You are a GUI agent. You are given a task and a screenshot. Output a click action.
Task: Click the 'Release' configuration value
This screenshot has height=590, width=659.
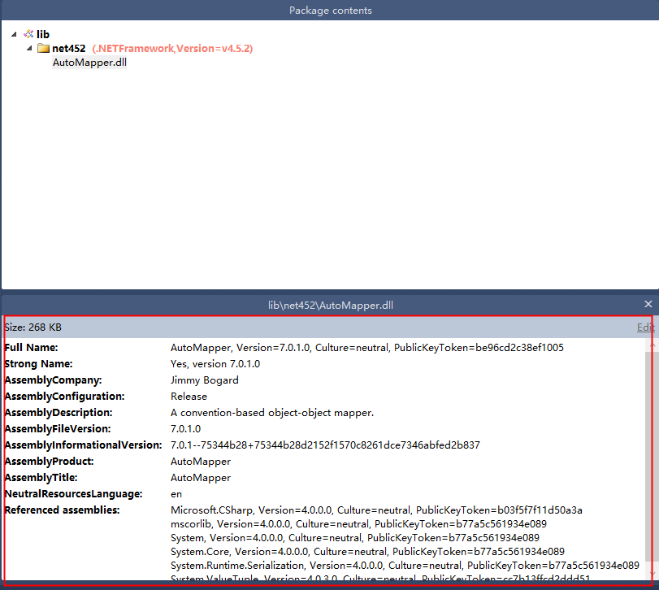[189, 397]
